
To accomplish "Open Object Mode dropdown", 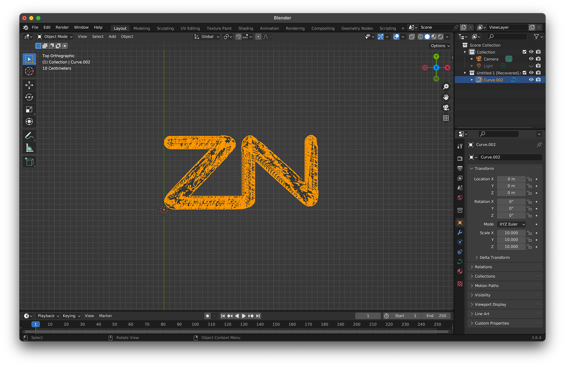I will pyautogui.click(x=55, y=36).
